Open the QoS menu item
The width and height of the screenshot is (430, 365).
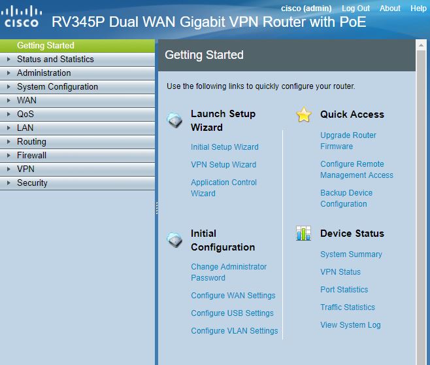point(77,114)
